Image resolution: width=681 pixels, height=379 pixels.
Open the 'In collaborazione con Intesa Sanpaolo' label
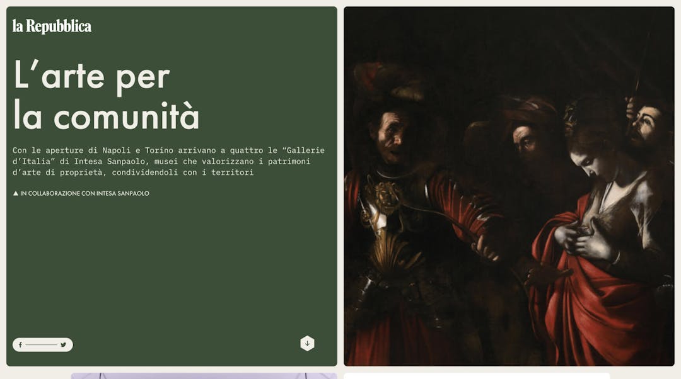[x=81, y=193]
